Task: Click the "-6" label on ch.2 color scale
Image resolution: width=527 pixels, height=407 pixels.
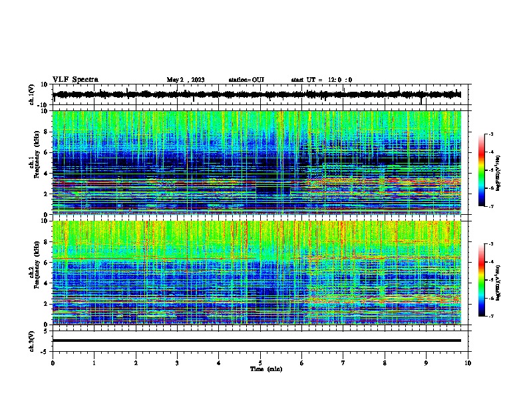Action: [490, 298]
